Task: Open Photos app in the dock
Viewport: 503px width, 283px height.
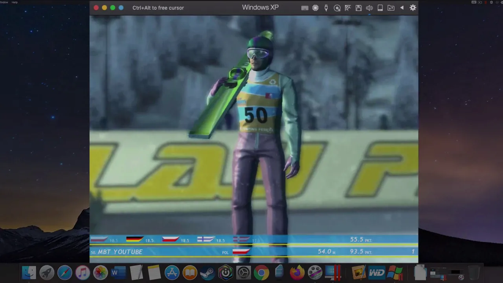Action: click(100, 272)
